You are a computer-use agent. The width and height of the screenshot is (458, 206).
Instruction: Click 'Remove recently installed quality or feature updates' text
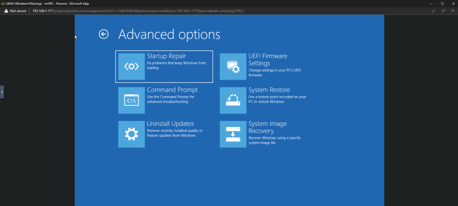pos(174,133)
